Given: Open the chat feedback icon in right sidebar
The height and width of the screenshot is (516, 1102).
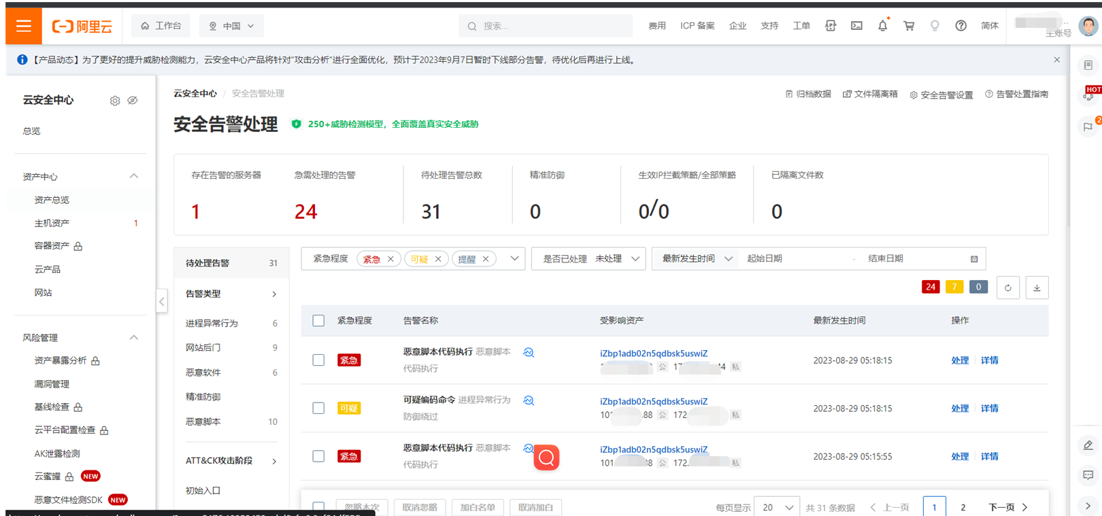Looking at the screenshot, I should tap(1088, 475).
